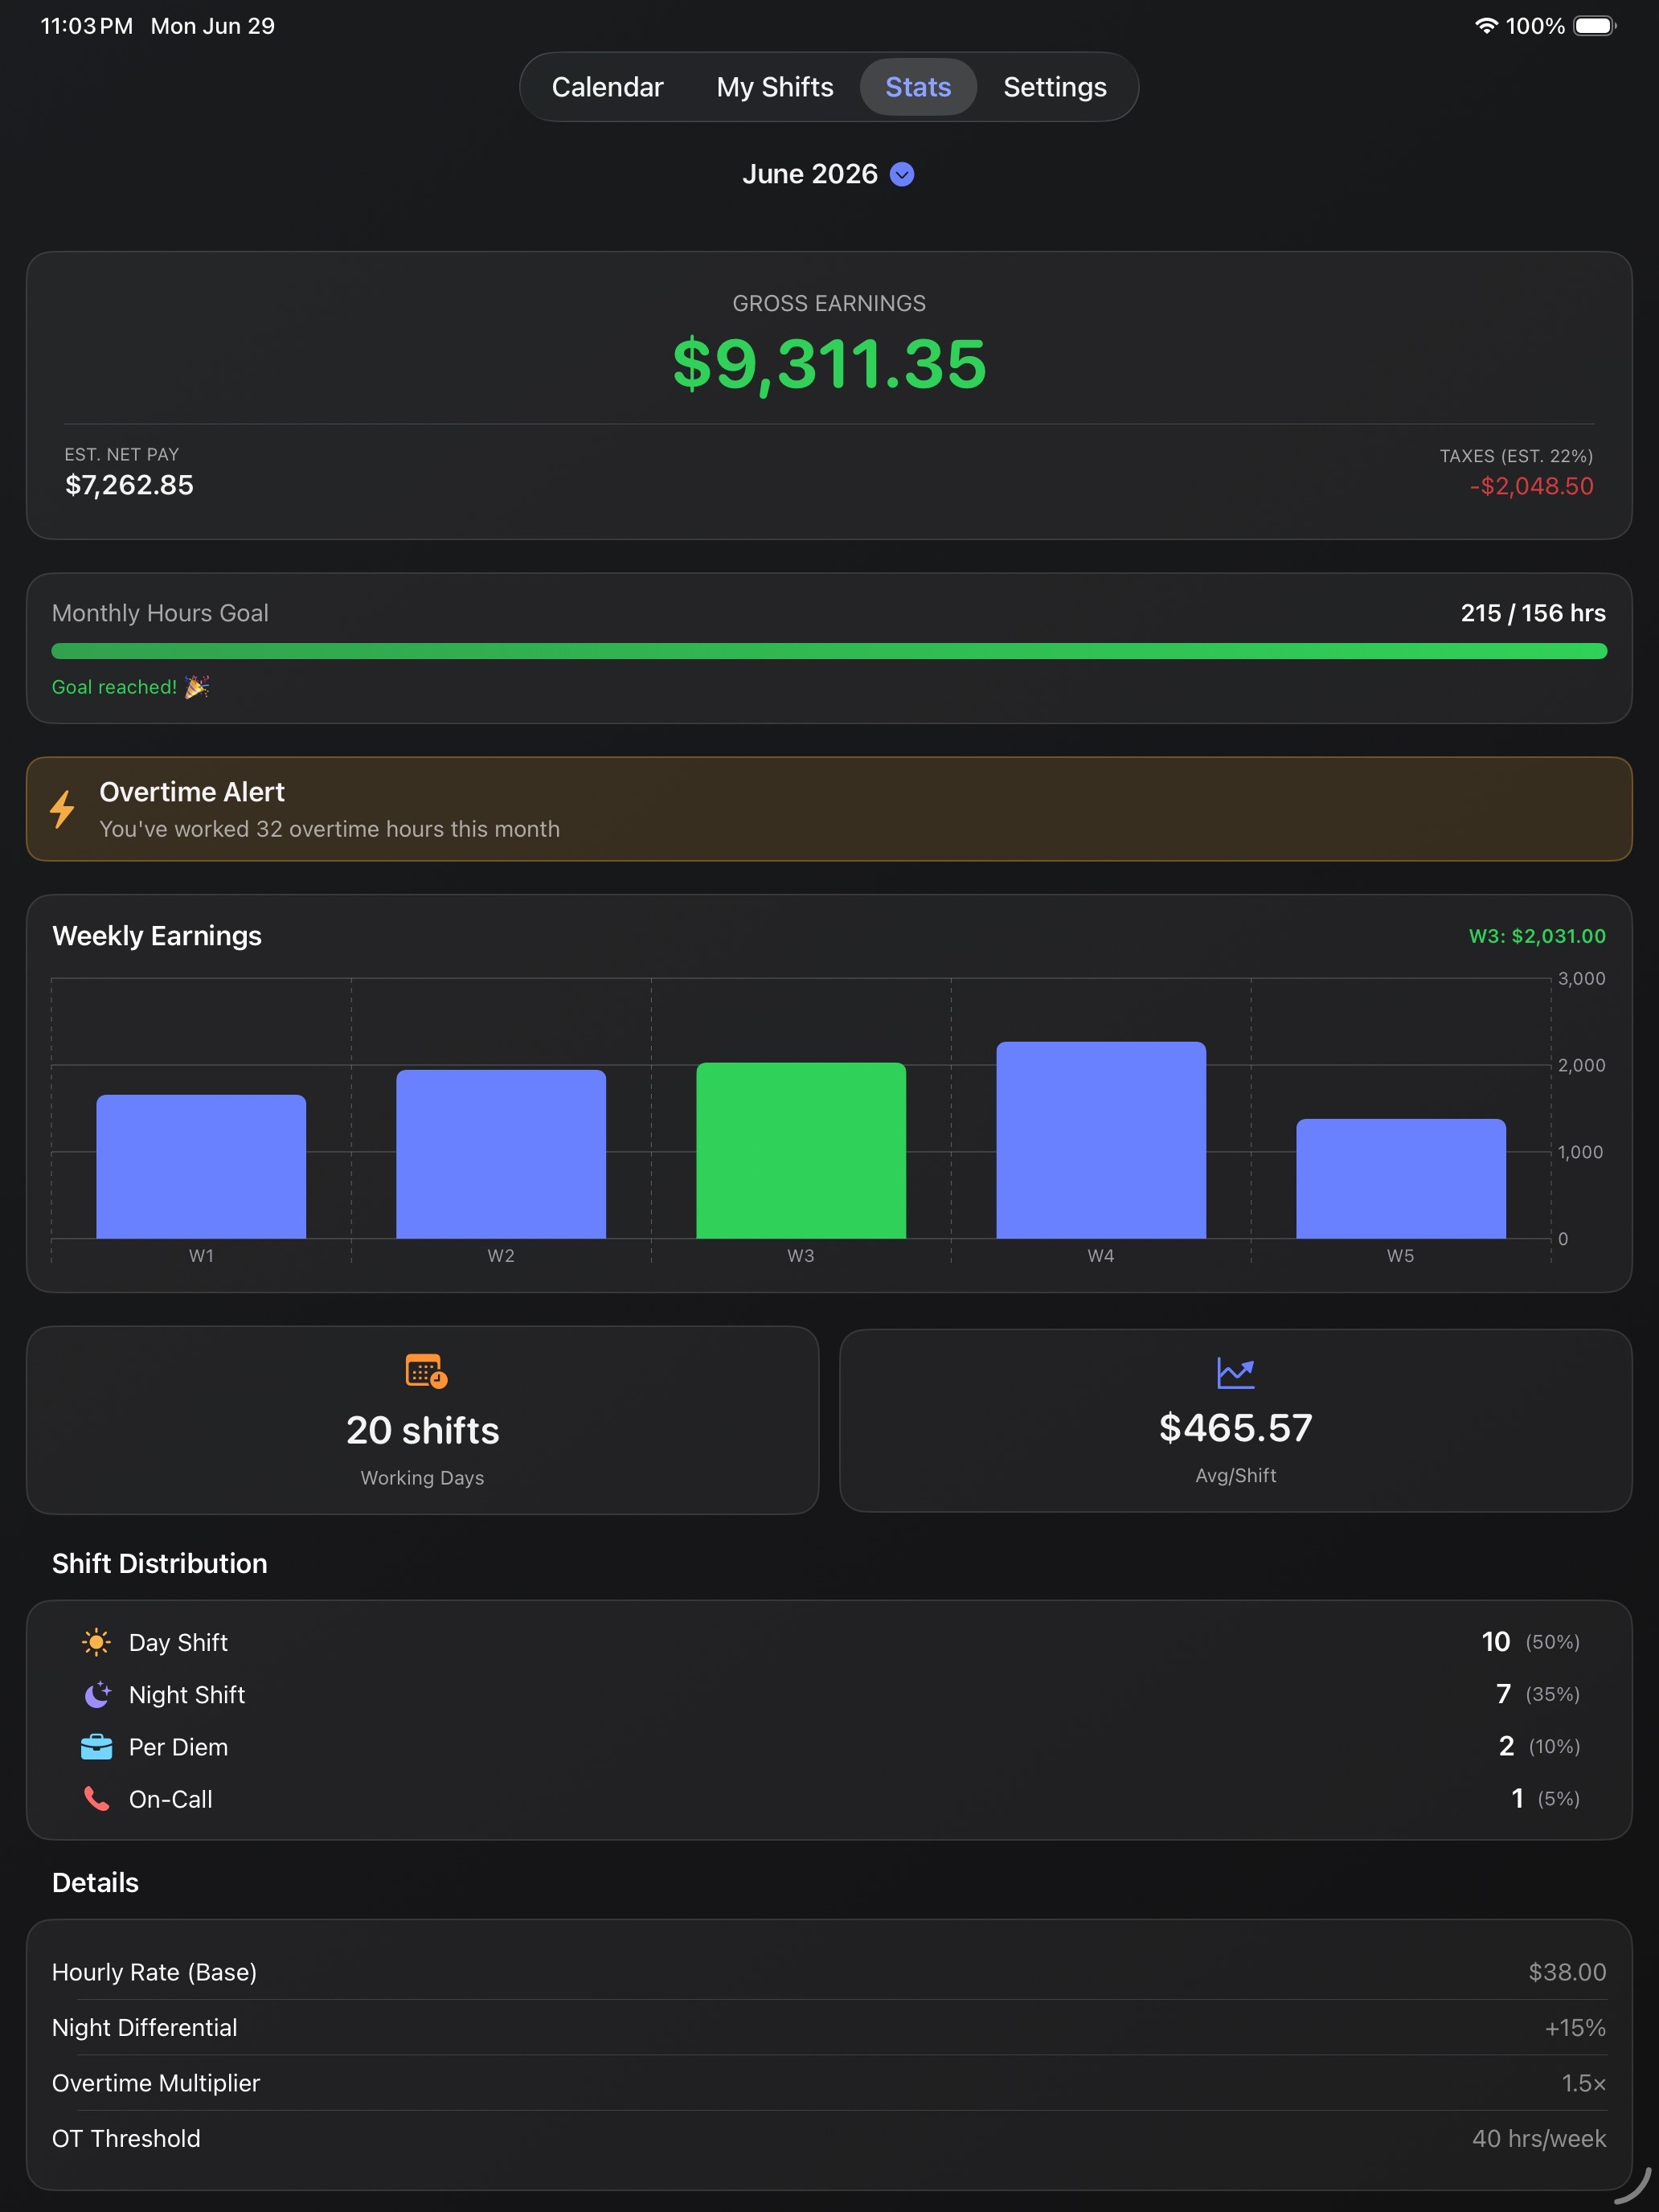Open the 20 shifts Working Days card
Screen dimensions: 1659x2212
422,1420
